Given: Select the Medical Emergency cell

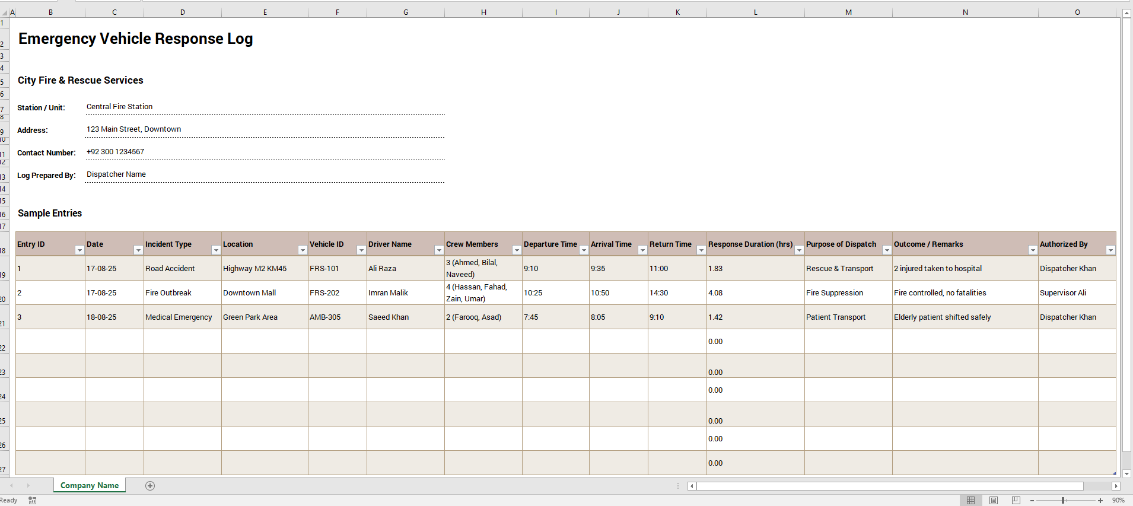Looking at the screenshot, I should [183, 317].
